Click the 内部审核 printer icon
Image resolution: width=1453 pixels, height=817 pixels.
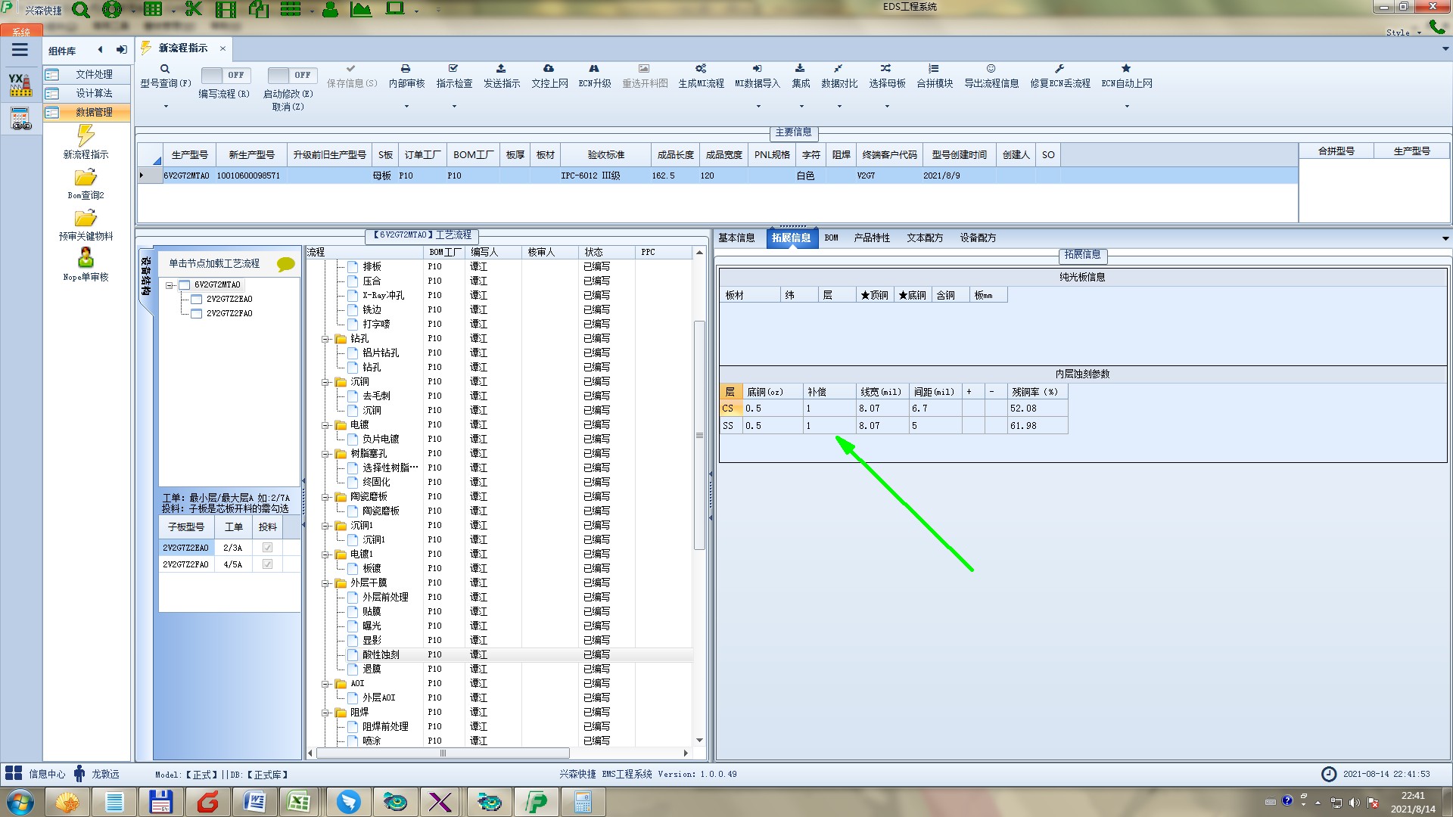406,69
